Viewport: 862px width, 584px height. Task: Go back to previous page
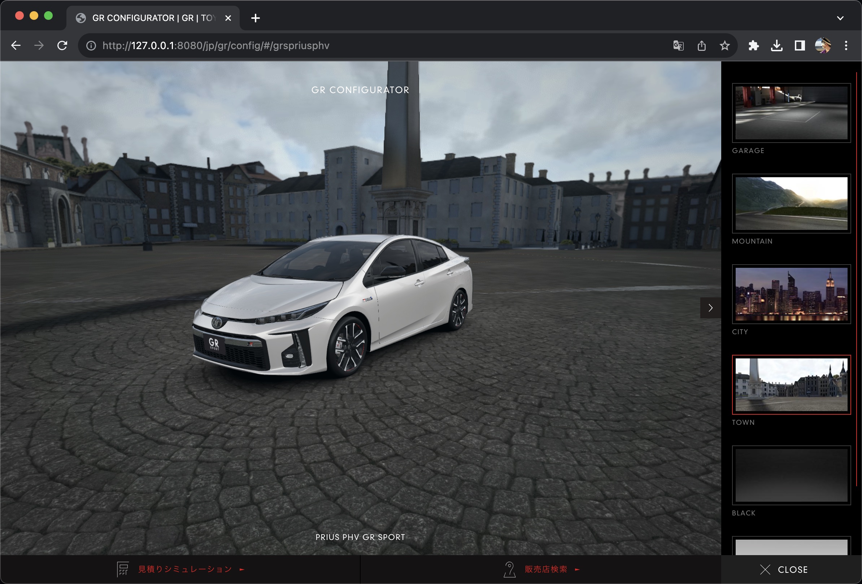[16, 45]
